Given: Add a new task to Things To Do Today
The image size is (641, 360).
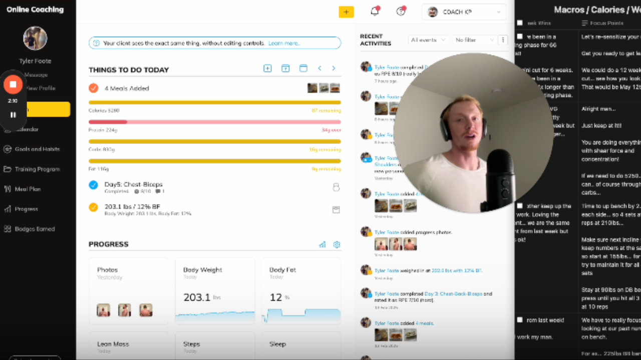Looking at the screenshot, I should (x=267, y=68).
